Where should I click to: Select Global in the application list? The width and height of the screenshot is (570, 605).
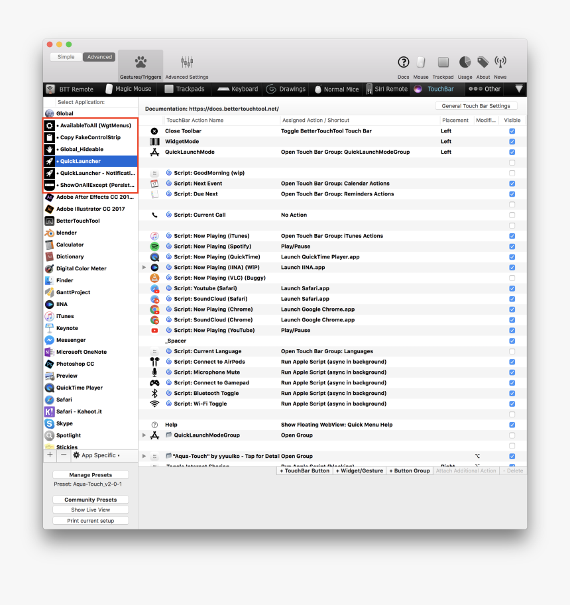coord(91,113)
